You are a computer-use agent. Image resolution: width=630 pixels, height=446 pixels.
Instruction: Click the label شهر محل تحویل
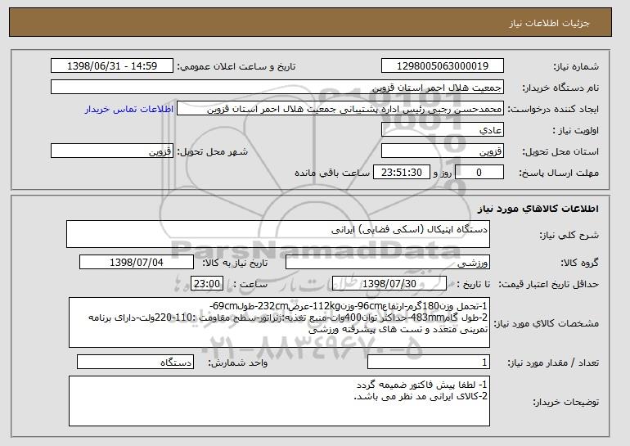click(x=213, y=152)
